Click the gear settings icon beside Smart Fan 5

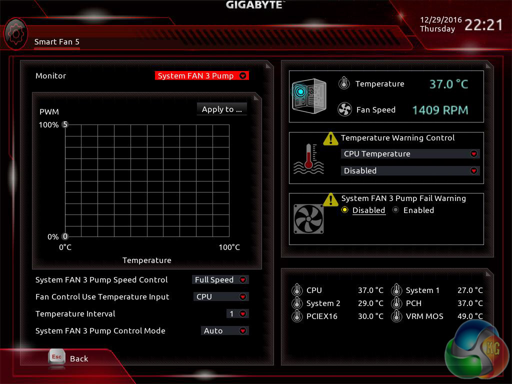(x=15, y=34)
